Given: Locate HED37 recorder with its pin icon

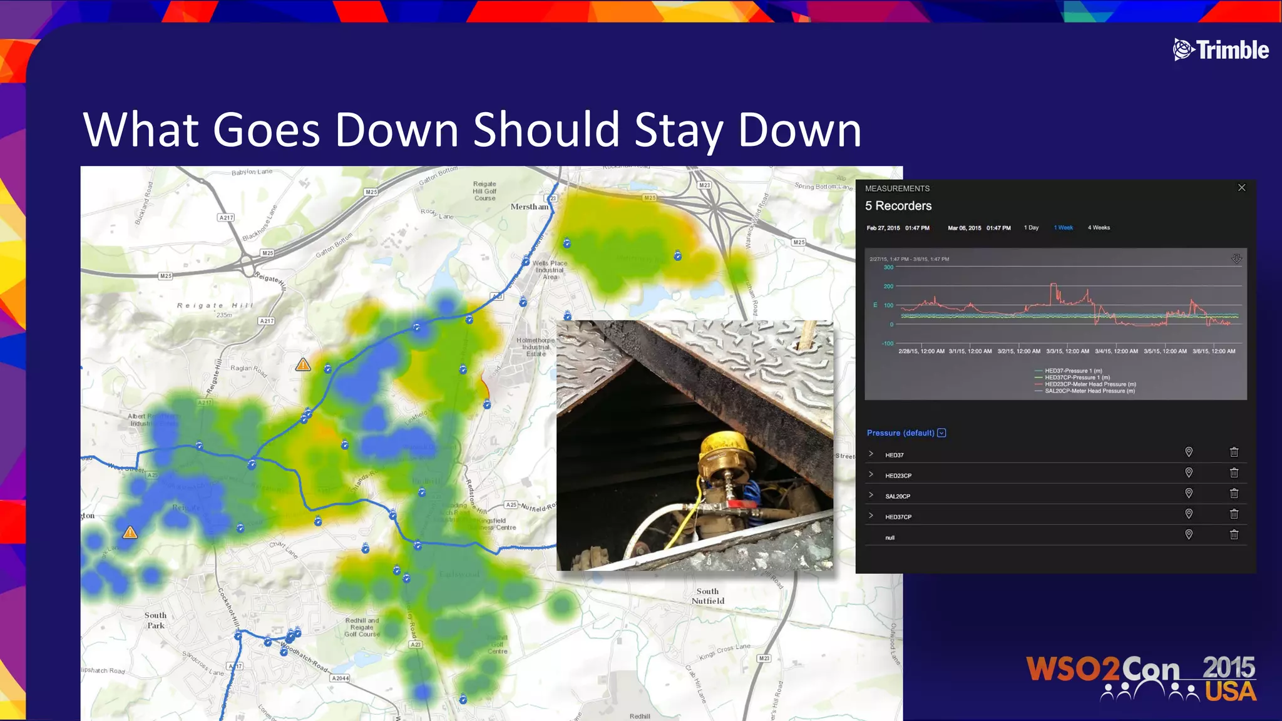Looking at the screenshot, I should (x=1189, y=452).
